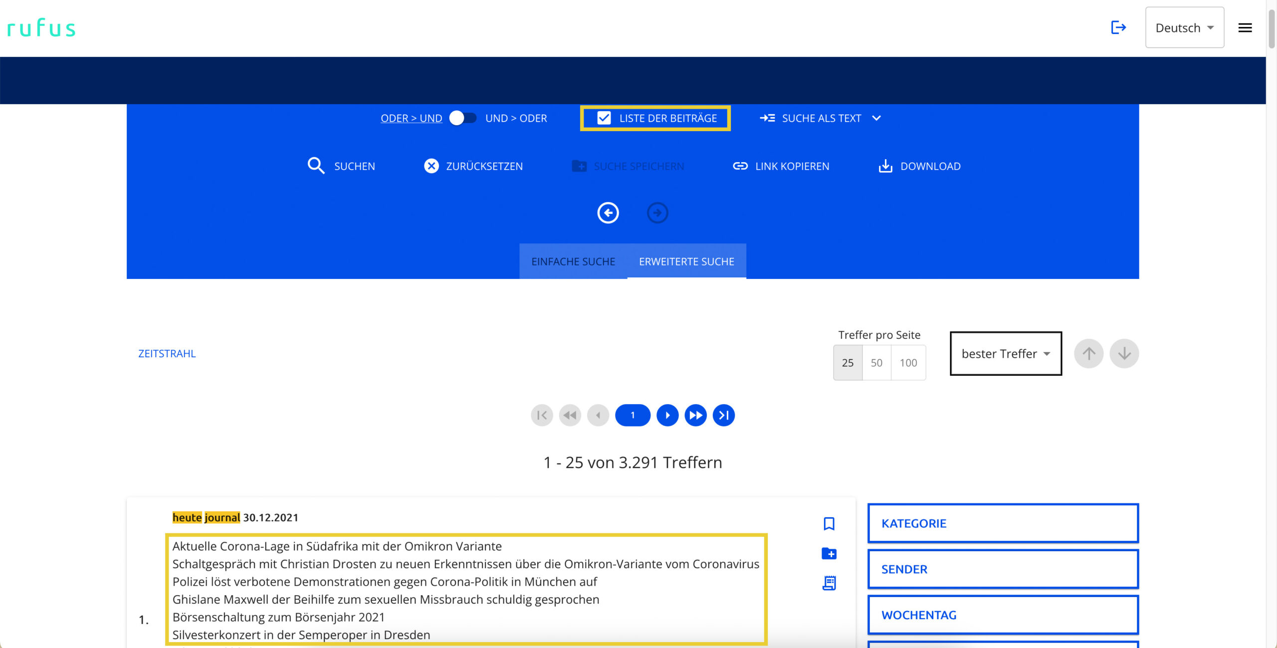Click the search magnifier icon SUCHEN
1277x648 pixels.
316,166
